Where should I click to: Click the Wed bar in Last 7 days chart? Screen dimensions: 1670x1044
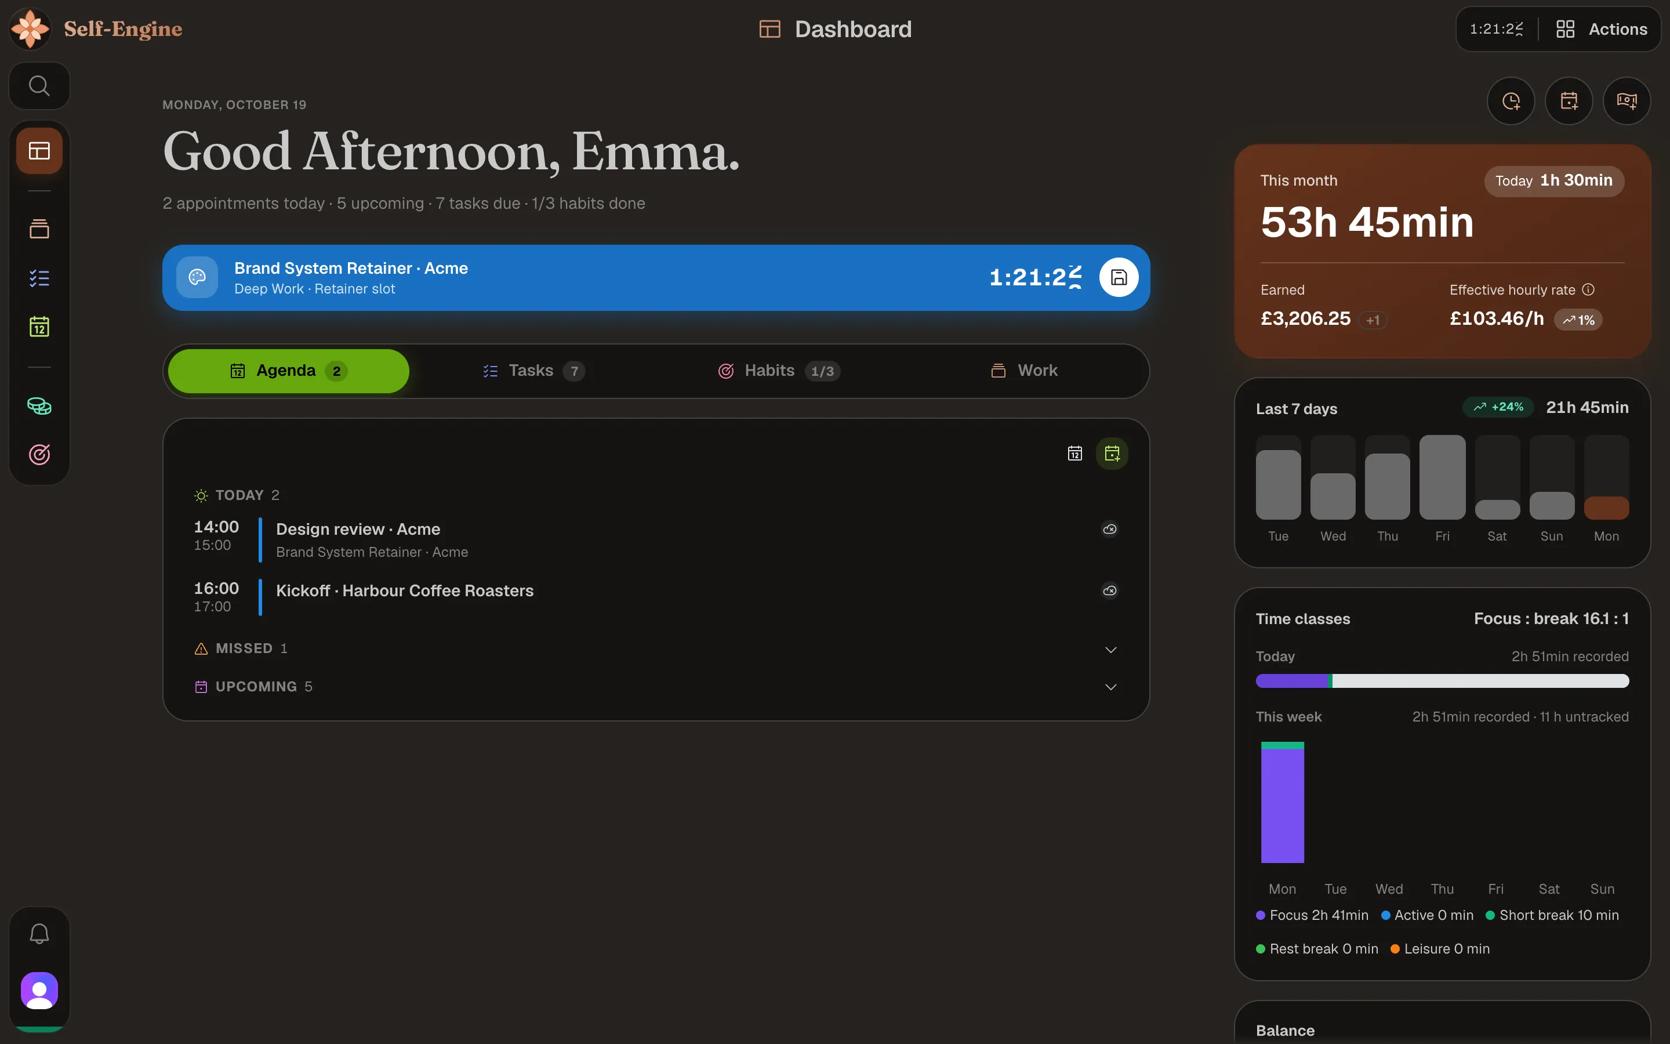[x=1333, y=496]
